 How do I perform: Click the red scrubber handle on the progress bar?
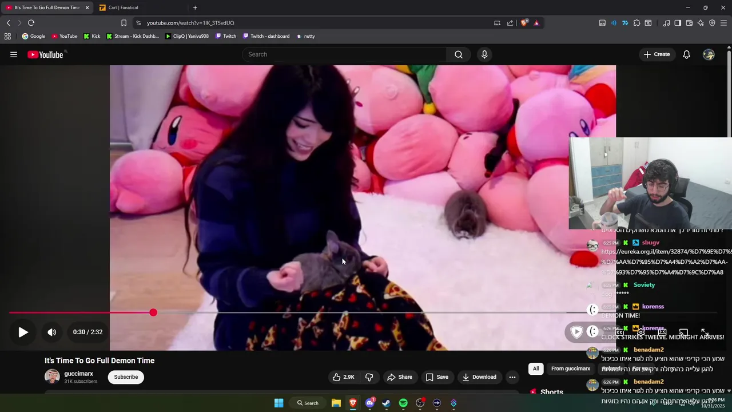tap(153, 312)
